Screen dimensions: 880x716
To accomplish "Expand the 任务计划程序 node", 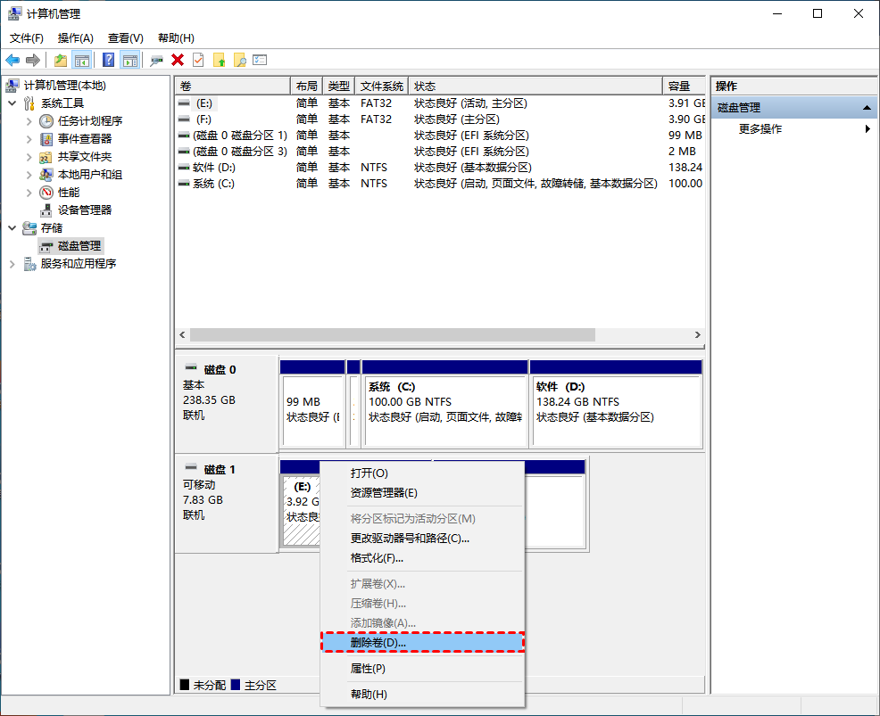I will click(29, 121).
